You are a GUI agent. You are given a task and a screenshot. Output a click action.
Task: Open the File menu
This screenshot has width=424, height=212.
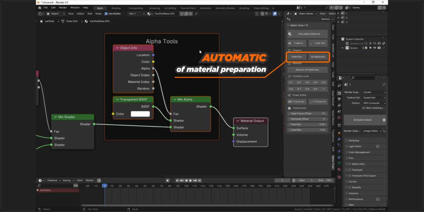click(x=45, y=7)
